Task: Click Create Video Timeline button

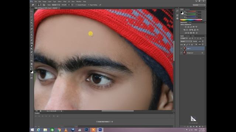Action: pyautogui.click(x=103, y=122)
